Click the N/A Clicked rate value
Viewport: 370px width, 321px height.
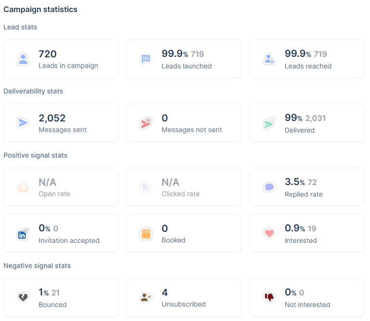click(x=171, y=182)
